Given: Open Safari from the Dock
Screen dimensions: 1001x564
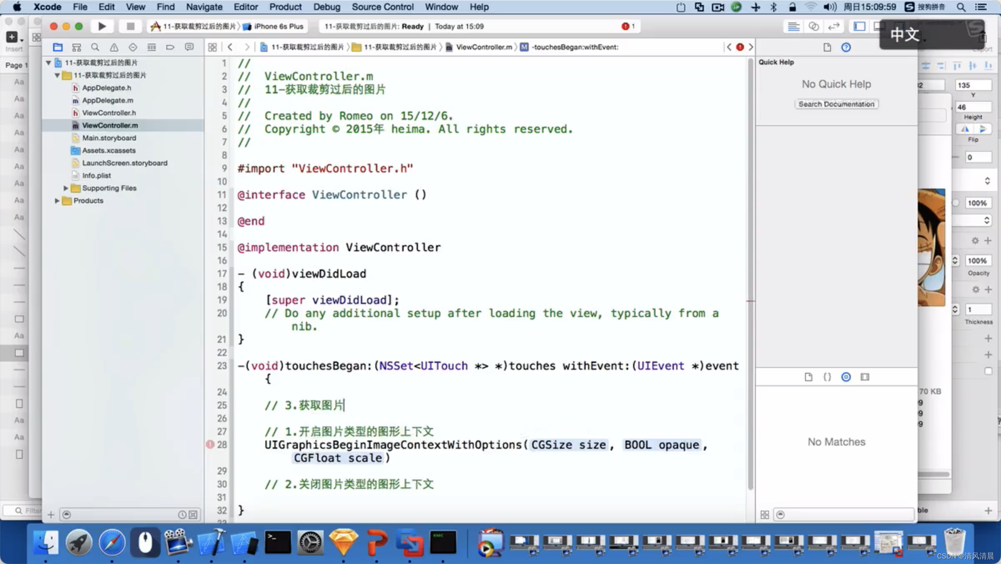Looking at the screenshot, I should (x=112, y=542).
